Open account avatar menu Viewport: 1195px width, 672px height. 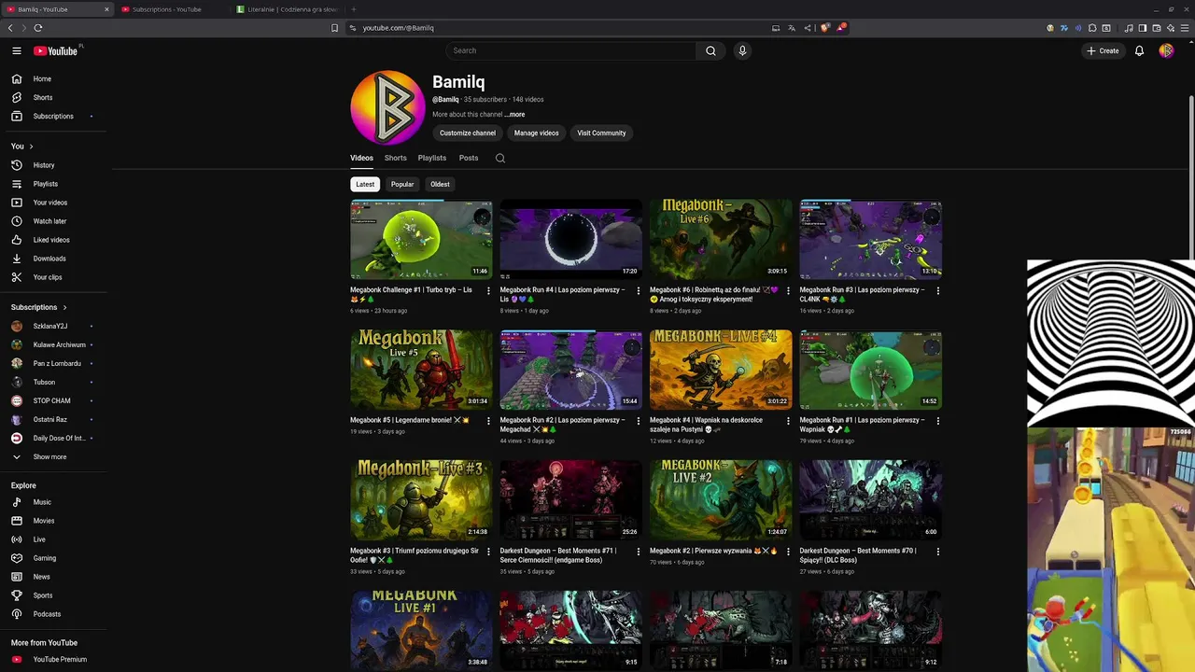(1166, 50)
